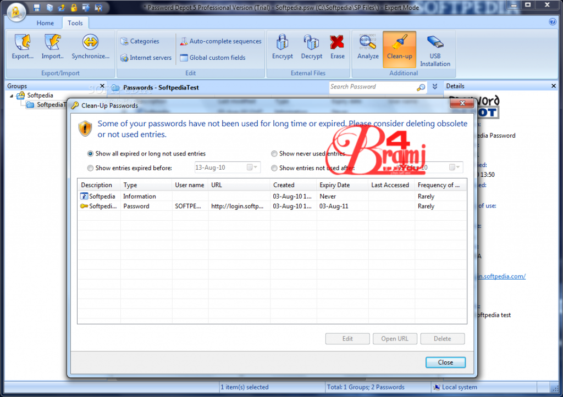Select the Softpedia Information entry row
Image resolution: width=563 pixels, height=397 pixels.
[272, 196]
